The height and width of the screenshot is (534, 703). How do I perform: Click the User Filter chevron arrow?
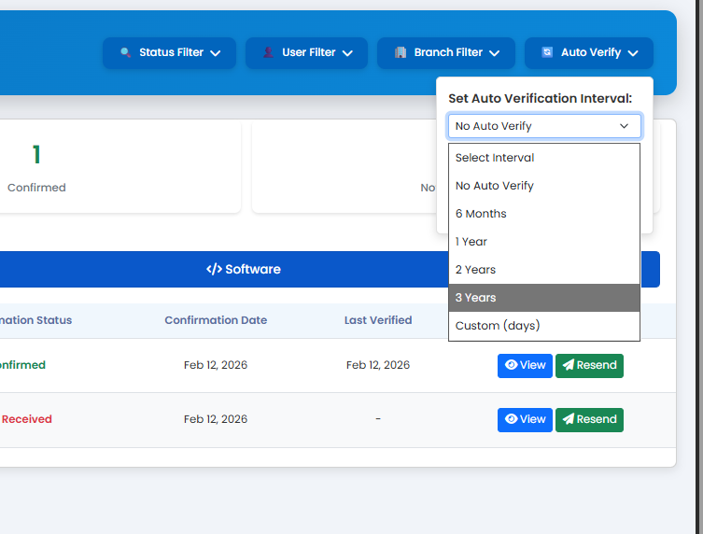pos(347,53)
